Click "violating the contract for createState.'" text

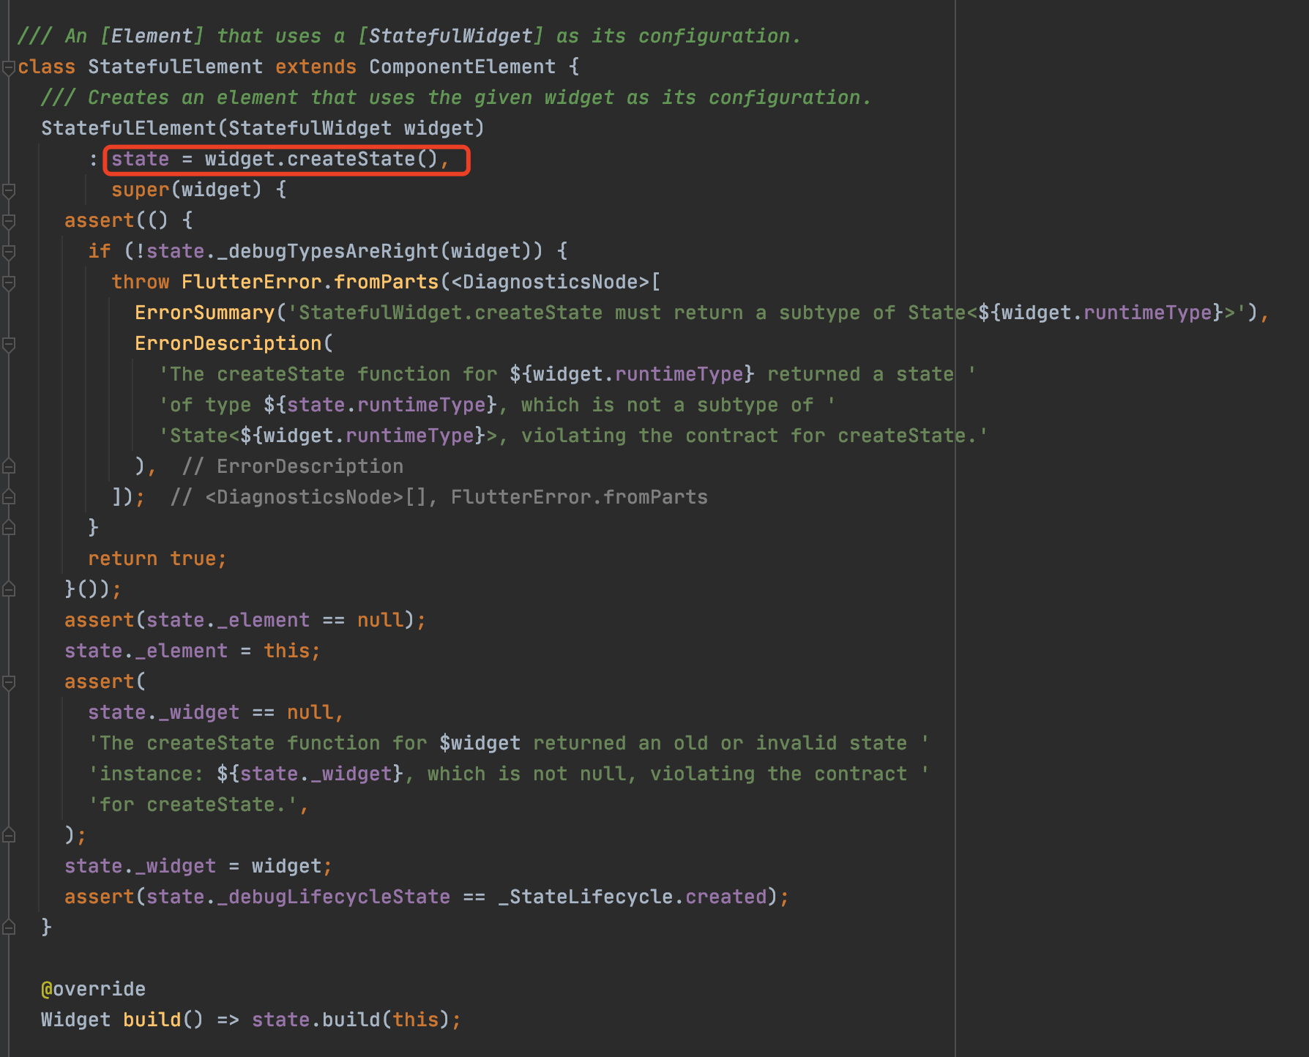click(755, 436)
